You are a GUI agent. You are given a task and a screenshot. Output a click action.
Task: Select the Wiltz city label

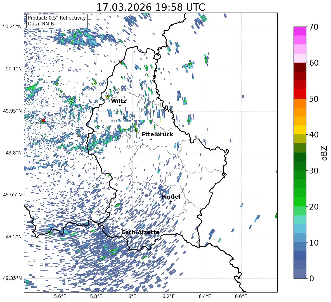pos(119,101)
